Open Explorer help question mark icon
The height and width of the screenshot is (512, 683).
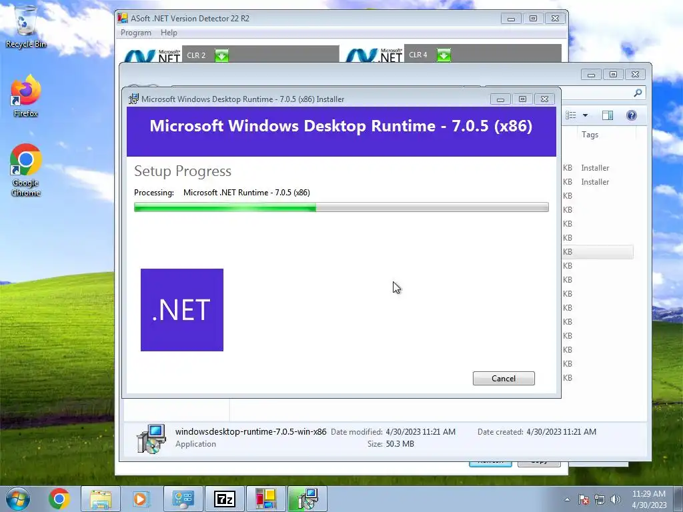pyautogui.click(x=632, y=115)
